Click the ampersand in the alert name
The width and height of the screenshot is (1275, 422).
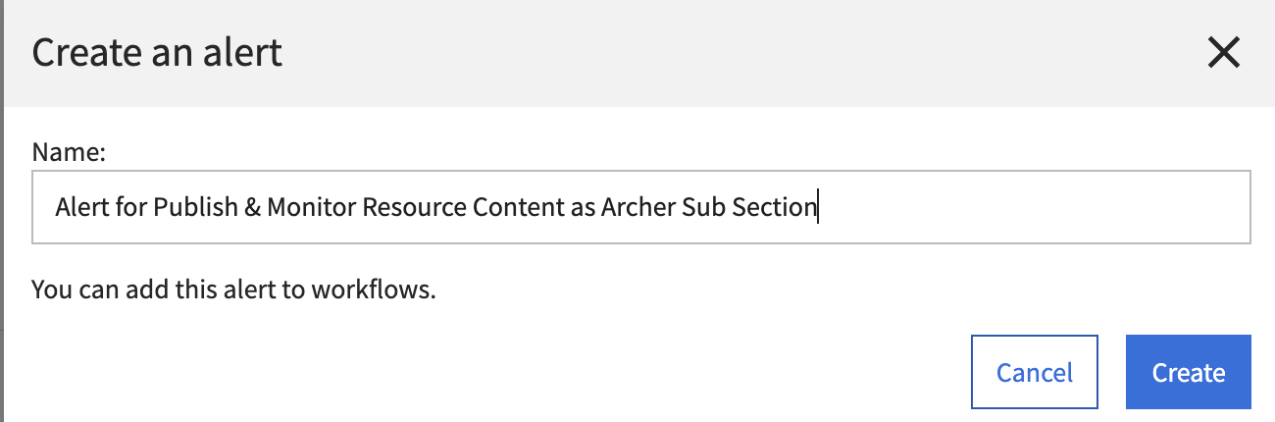[x=248, y=207]
